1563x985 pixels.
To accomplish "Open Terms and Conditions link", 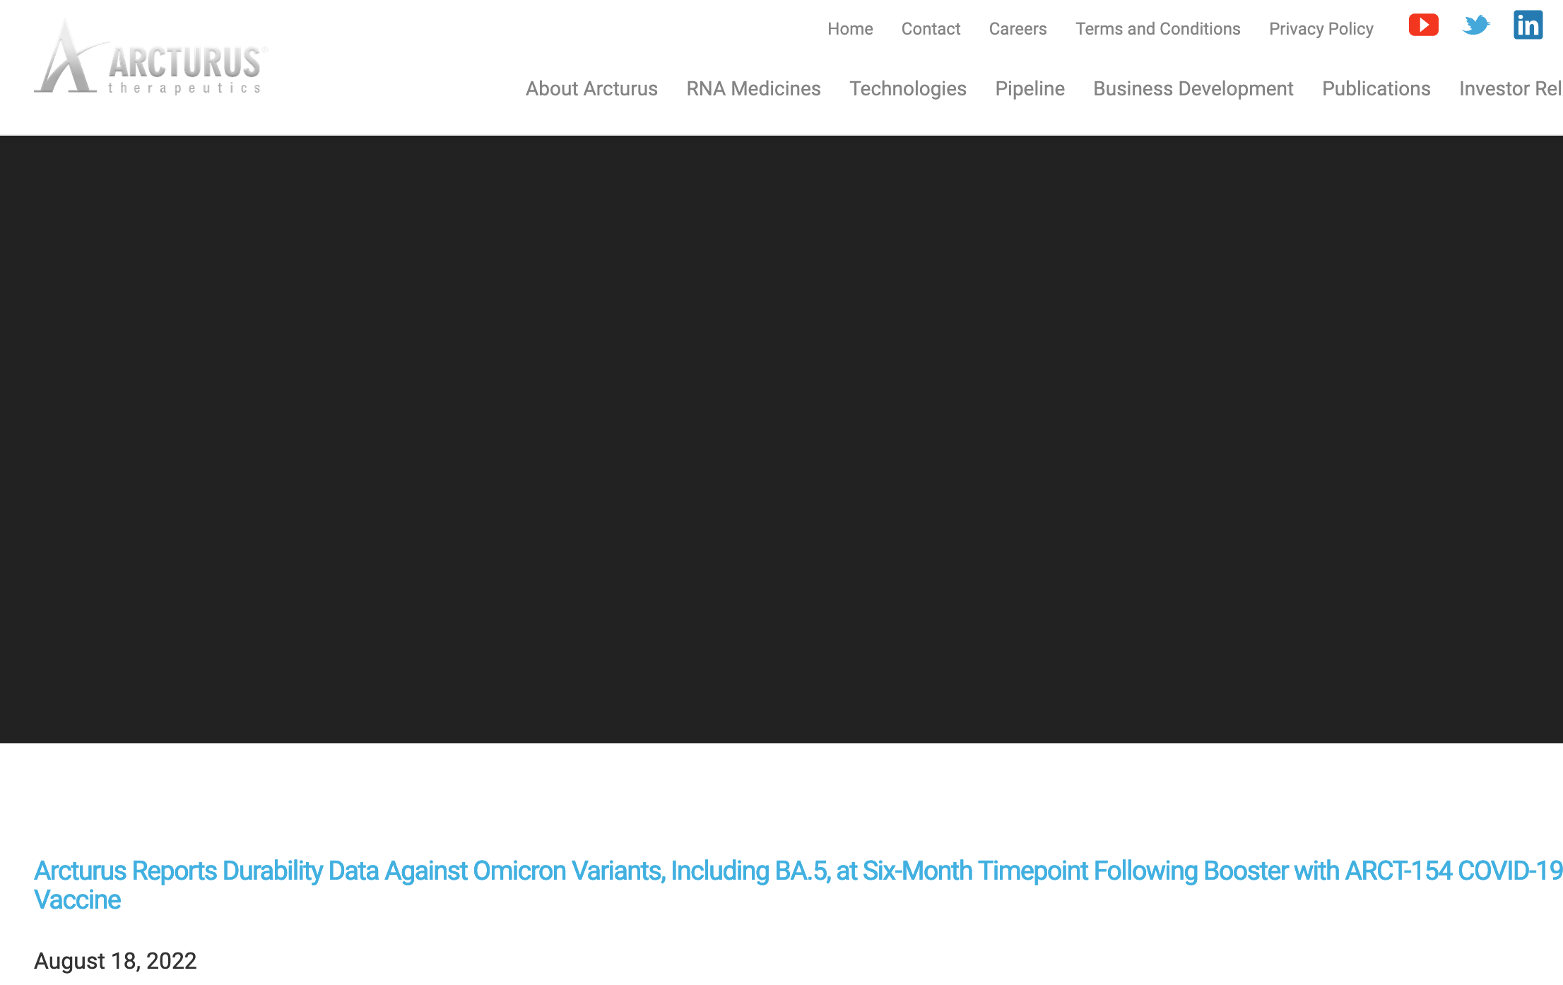I will point(1157,29).
